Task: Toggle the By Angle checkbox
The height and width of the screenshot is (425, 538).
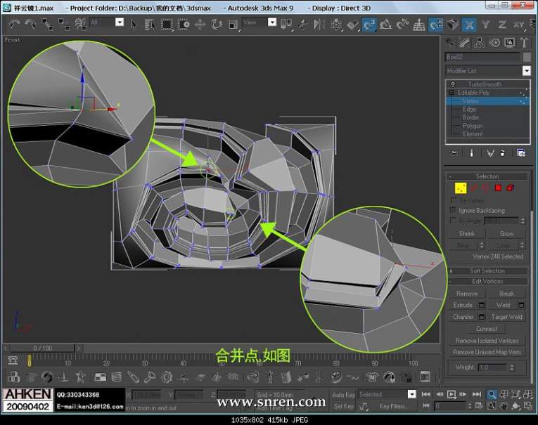Action: click(x=454, y=221)
